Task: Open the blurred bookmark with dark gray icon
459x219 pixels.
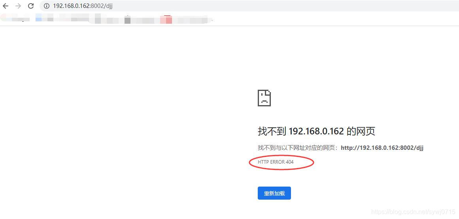Action: (127, 20)
